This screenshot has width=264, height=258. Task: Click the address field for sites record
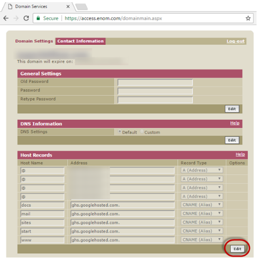click(x=122, y=222)
